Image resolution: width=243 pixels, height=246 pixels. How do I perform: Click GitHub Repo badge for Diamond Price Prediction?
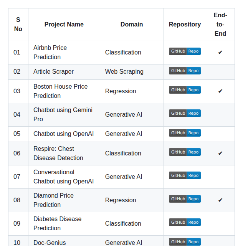(185, 199)
